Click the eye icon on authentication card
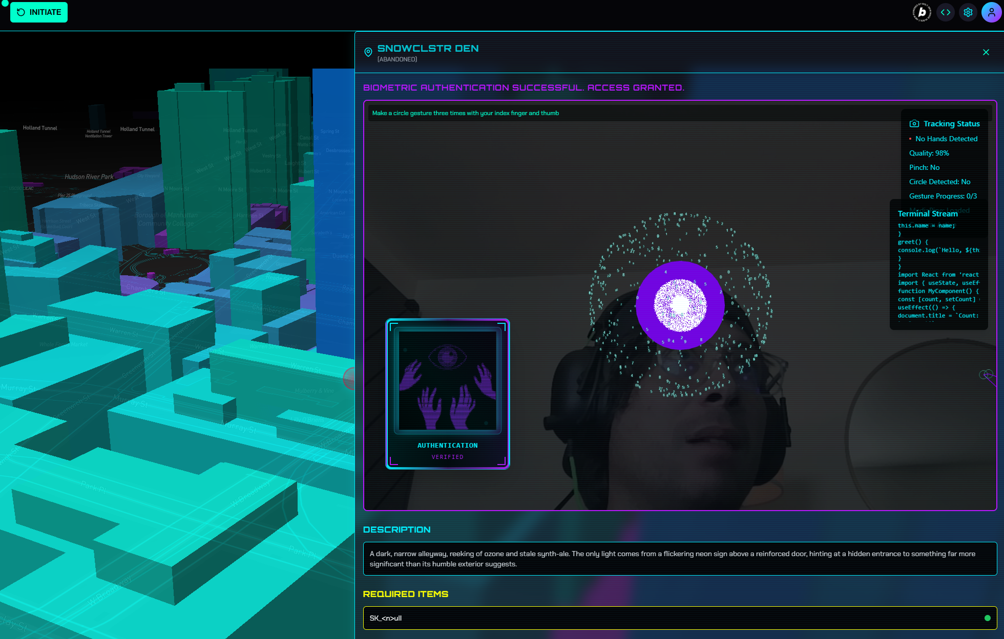 pyautogui.click(x=447, y=356)
